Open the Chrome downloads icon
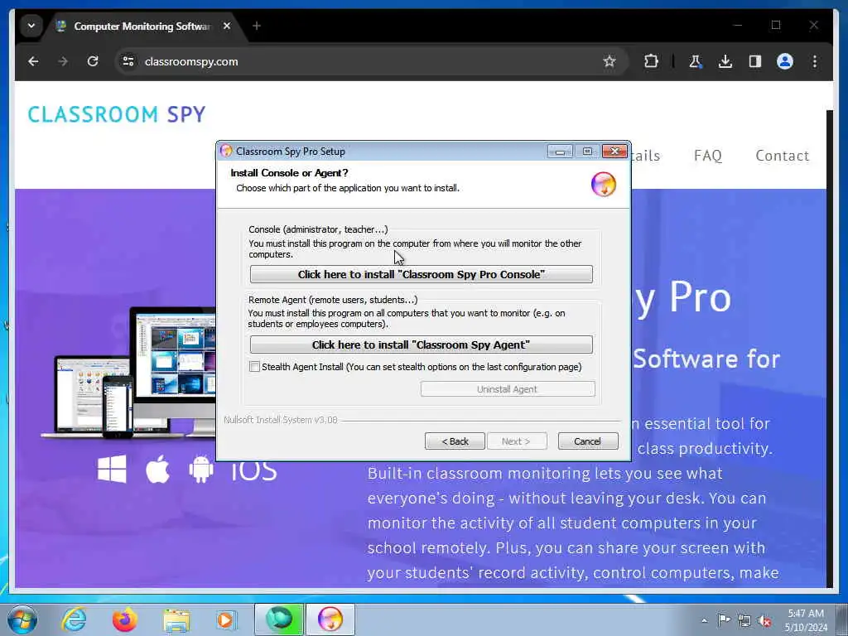 point(725,61)
